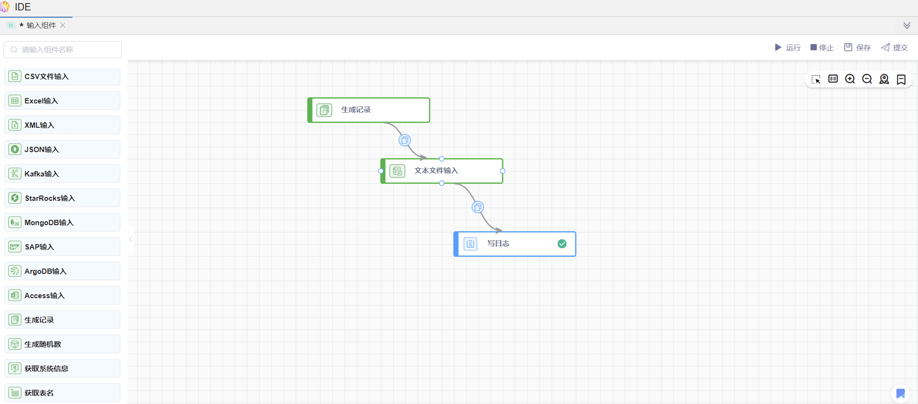The image size is (918, 404).
Task: Click the 运行 run button
Action: [788, 47]
